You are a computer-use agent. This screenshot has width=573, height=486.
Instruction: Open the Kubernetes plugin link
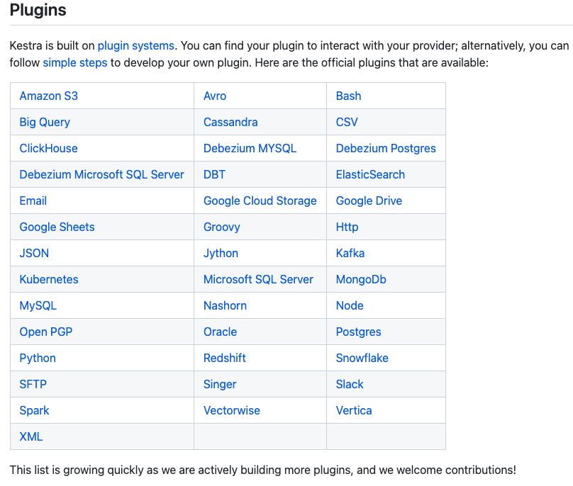tap(49, 280)
